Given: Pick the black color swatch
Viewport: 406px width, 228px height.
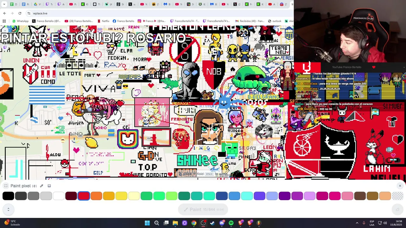Looking at the screenshot, I should point(8,196).
